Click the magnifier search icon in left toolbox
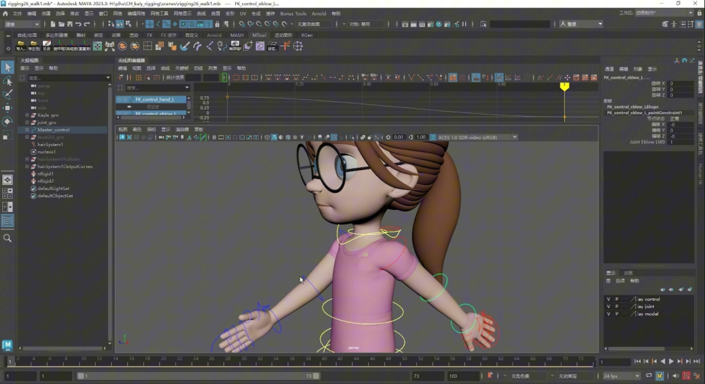This screenshot has height=384, width=705. pyautogui.click(x=7, y=238)
